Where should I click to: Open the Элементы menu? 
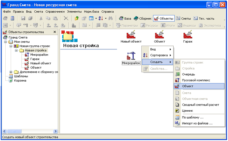[74, 12]
